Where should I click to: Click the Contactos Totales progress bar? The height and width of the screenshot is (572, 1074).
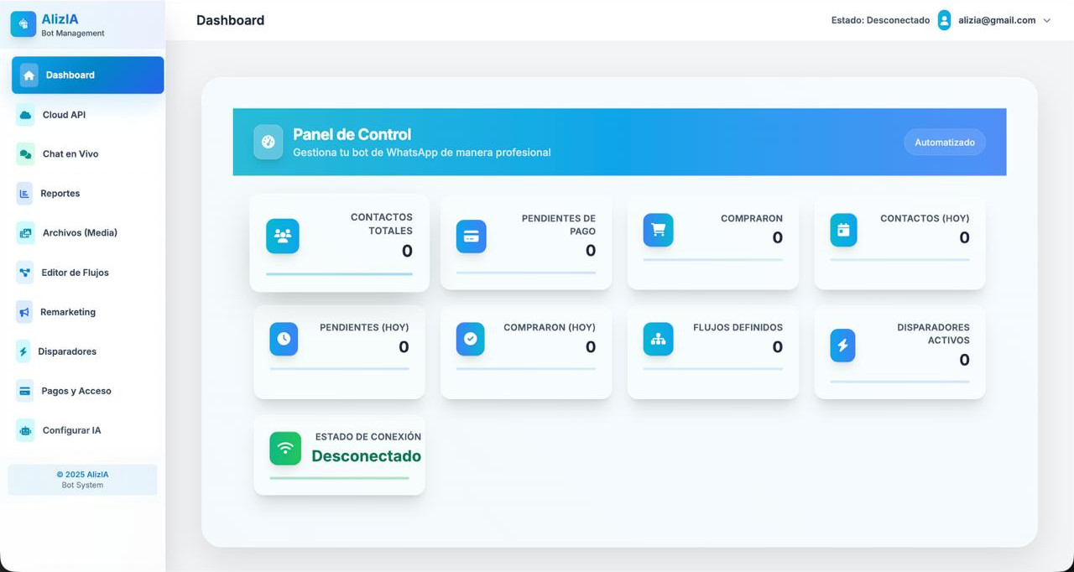(x=339, y=273)
